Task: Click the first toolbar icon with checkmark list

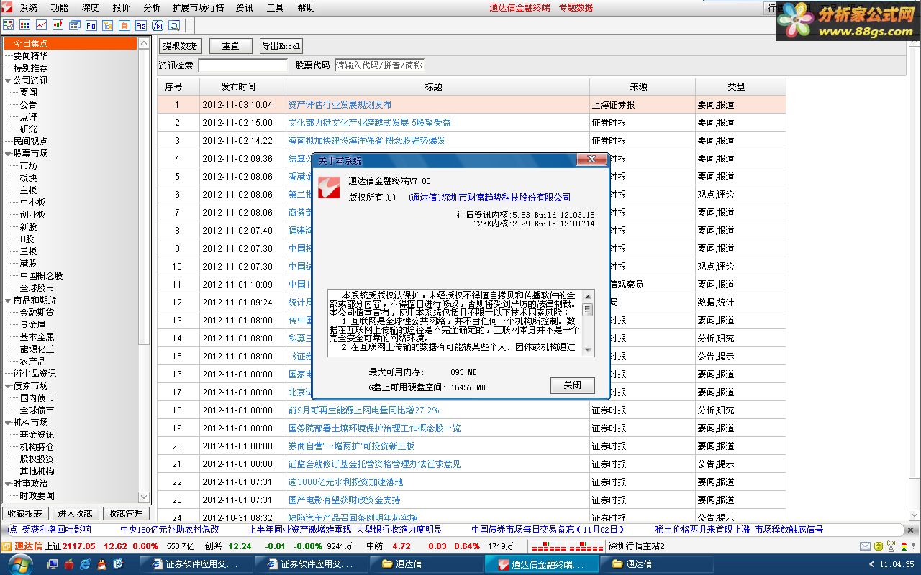Action: tap(9, 25)
